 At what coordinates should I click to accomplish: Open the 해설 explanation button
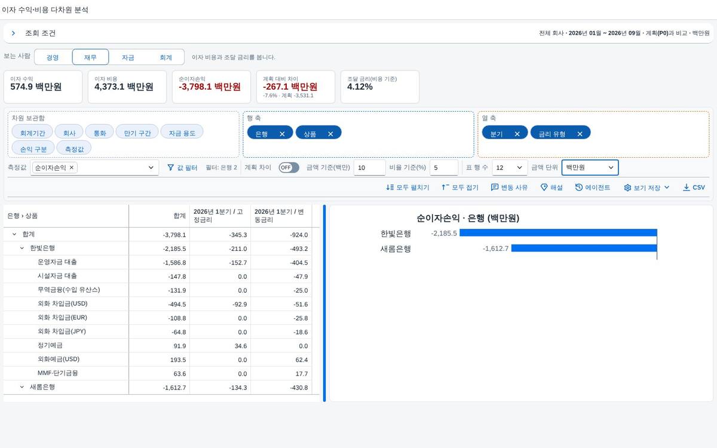551,188
